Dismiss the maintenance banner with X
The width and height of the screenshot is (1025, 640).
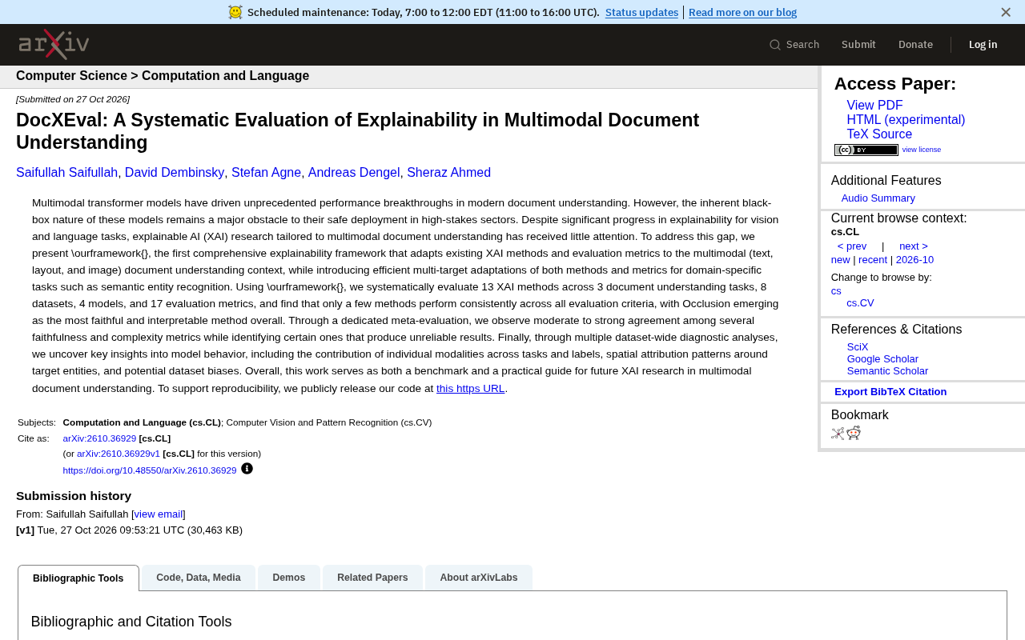click(x=1006, y=12)
